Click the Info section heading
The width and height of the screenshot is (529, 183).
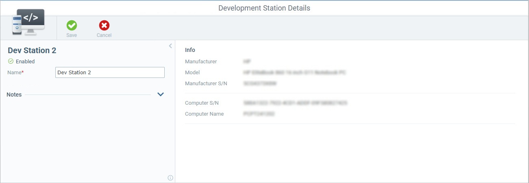(190, 50)
